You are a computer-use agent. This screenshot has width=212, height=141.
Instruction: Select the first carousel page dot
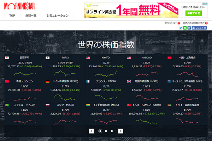(100, 131)
